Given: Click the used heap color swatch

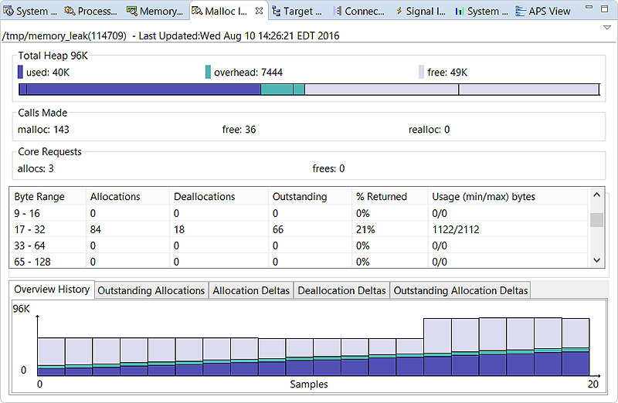Looking at the screenshot, I should click(x=21, y=72).
